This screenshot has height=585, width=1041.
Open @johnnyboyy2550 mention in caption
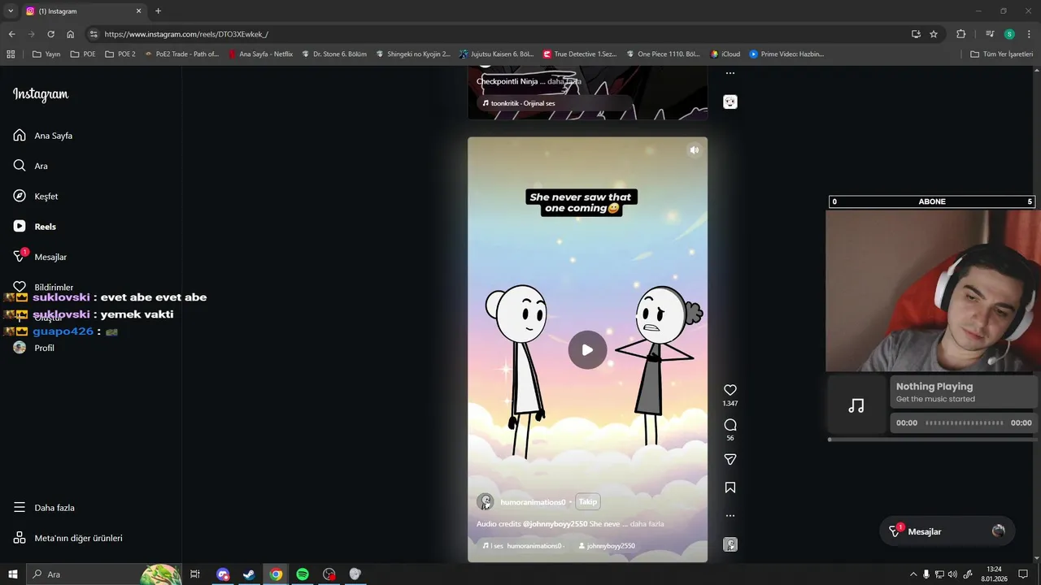(555, 524)
